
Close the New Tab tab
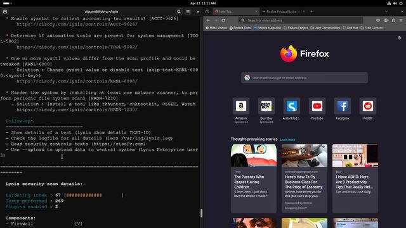tap(256, 11)
